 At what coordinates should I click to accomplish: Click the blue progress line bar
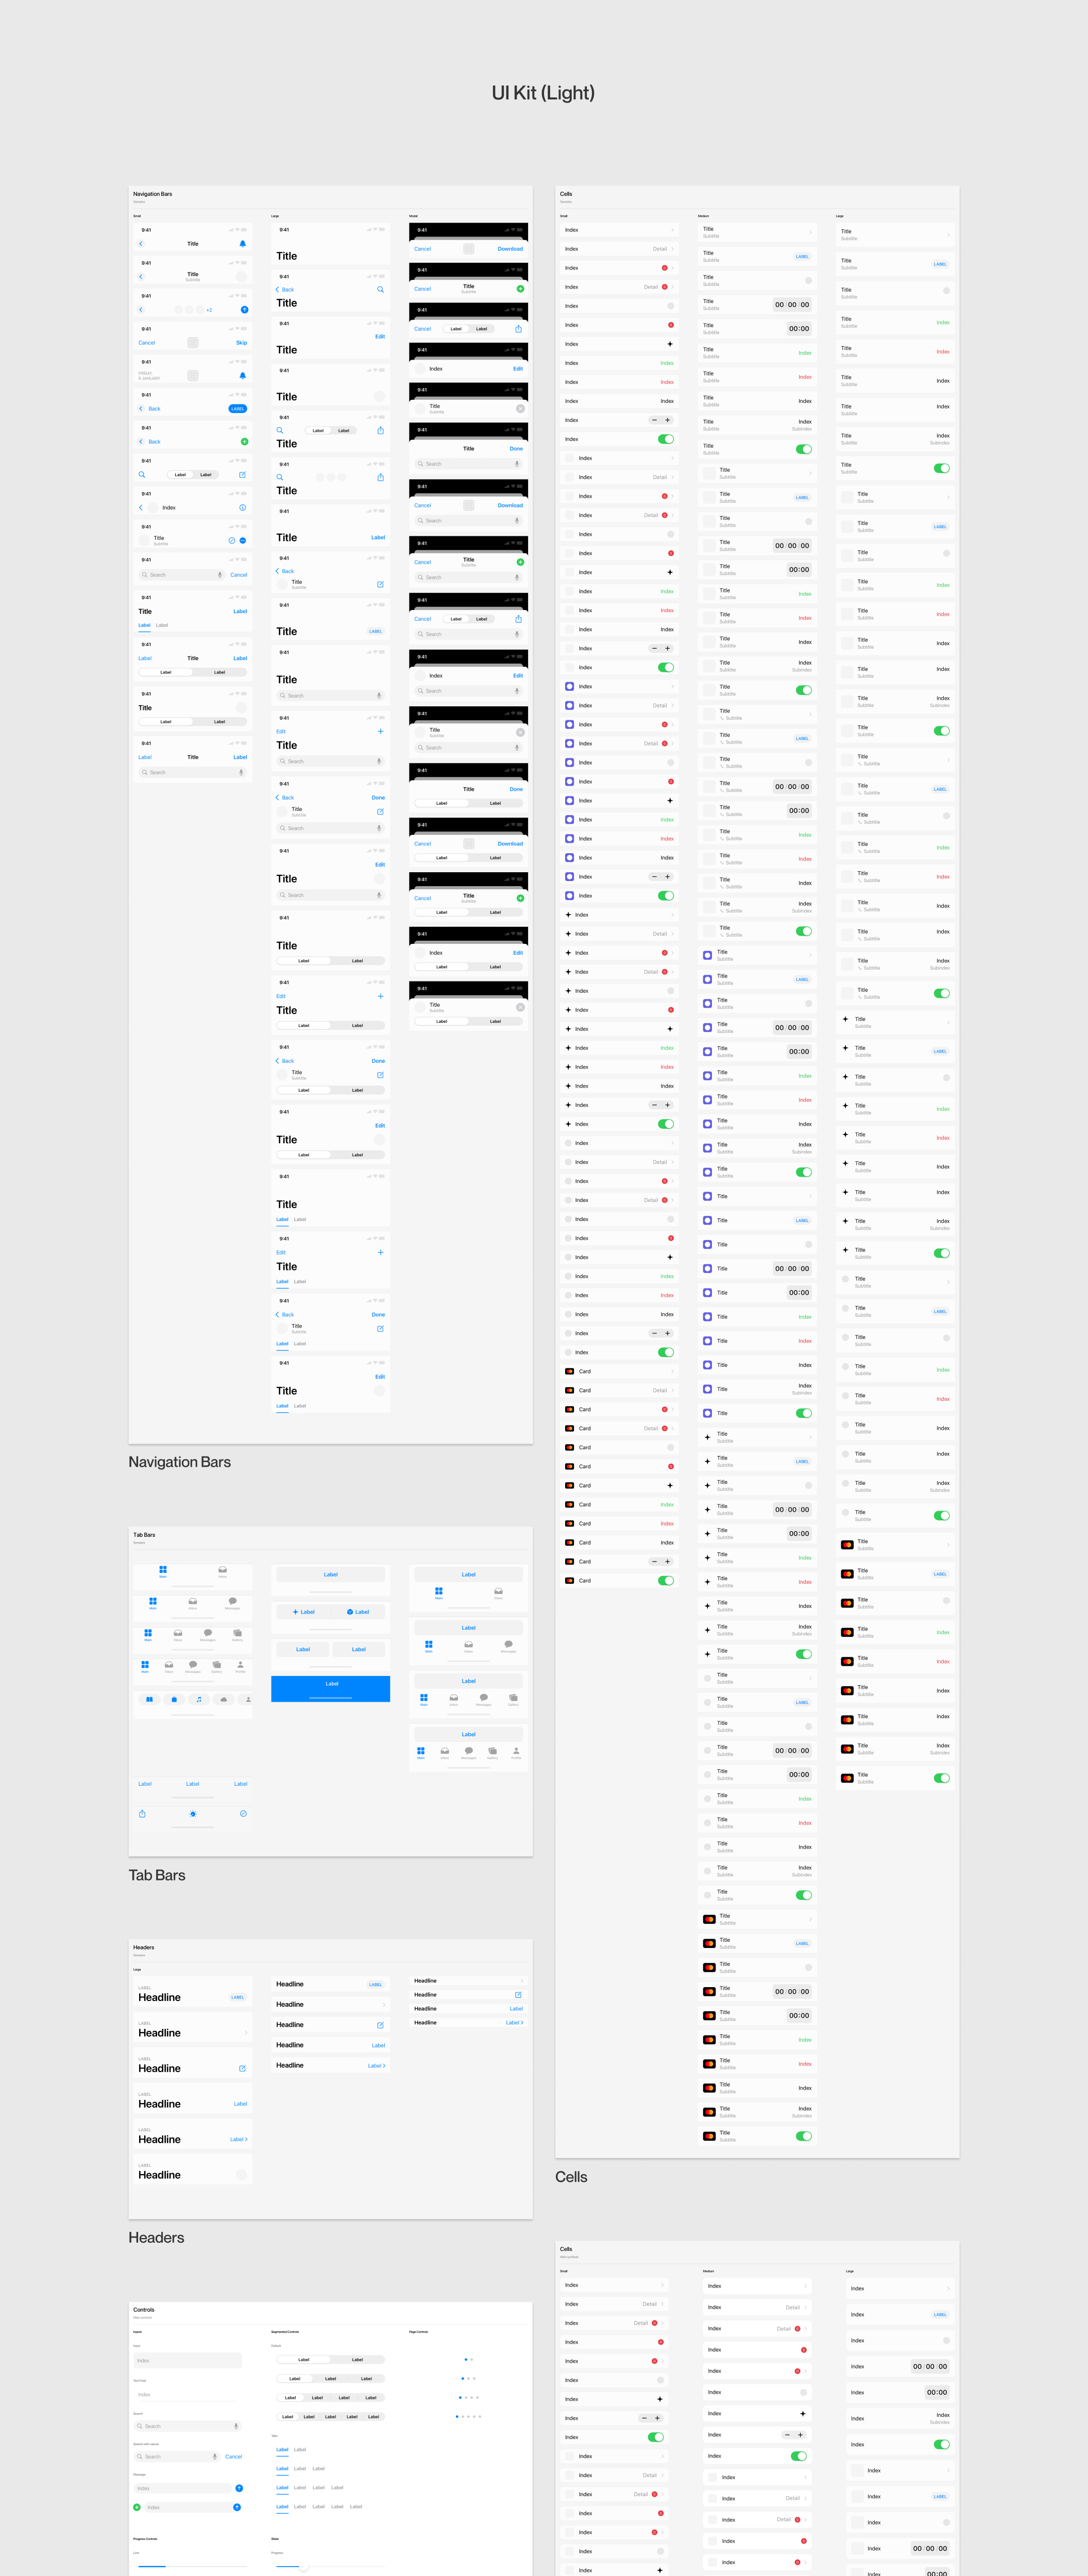click(x=151, y=2567)
